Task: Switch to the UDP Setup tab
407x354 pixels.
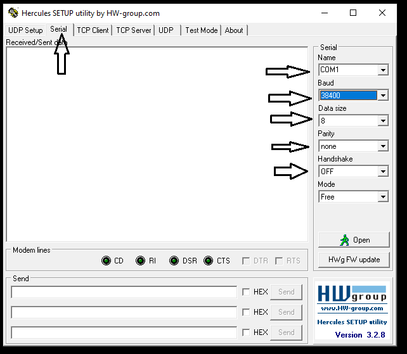Action: (x=25, y=30)
